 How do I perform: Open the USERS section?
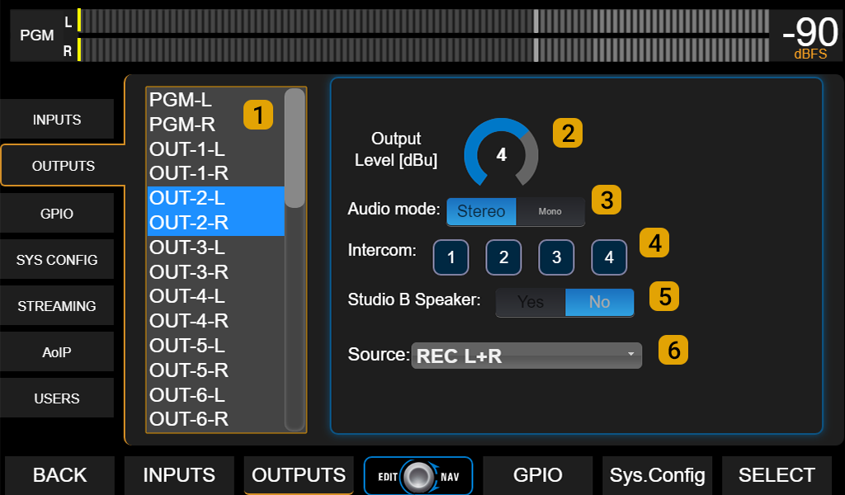57,398
